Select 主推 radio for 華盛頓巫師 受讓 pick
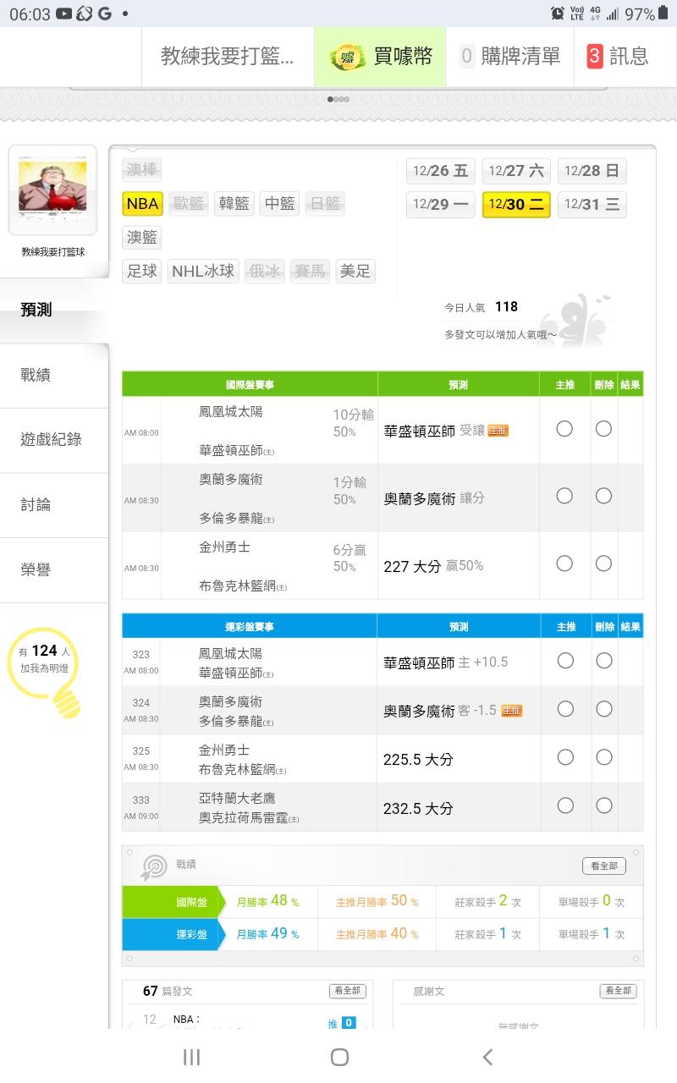 point(564,429)
